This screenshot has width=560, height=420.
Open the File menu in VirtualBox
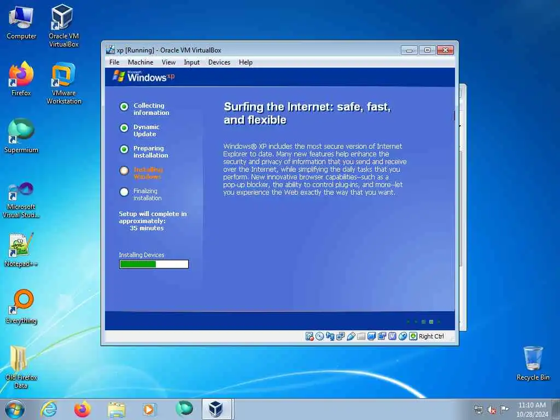(114, 62)
